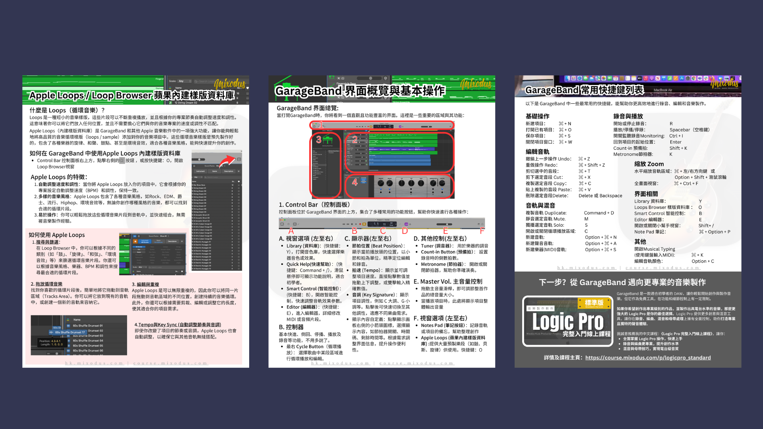This screenshot has width=763, height=429.
Task: Click the heading 'Apple Loops 的特徵:'
Action: point(59,177)
